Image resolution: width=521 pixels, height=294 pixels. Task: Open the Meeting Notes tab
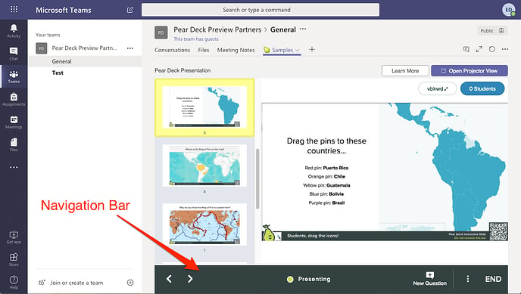pyautogui.click(x=236, y=50)
